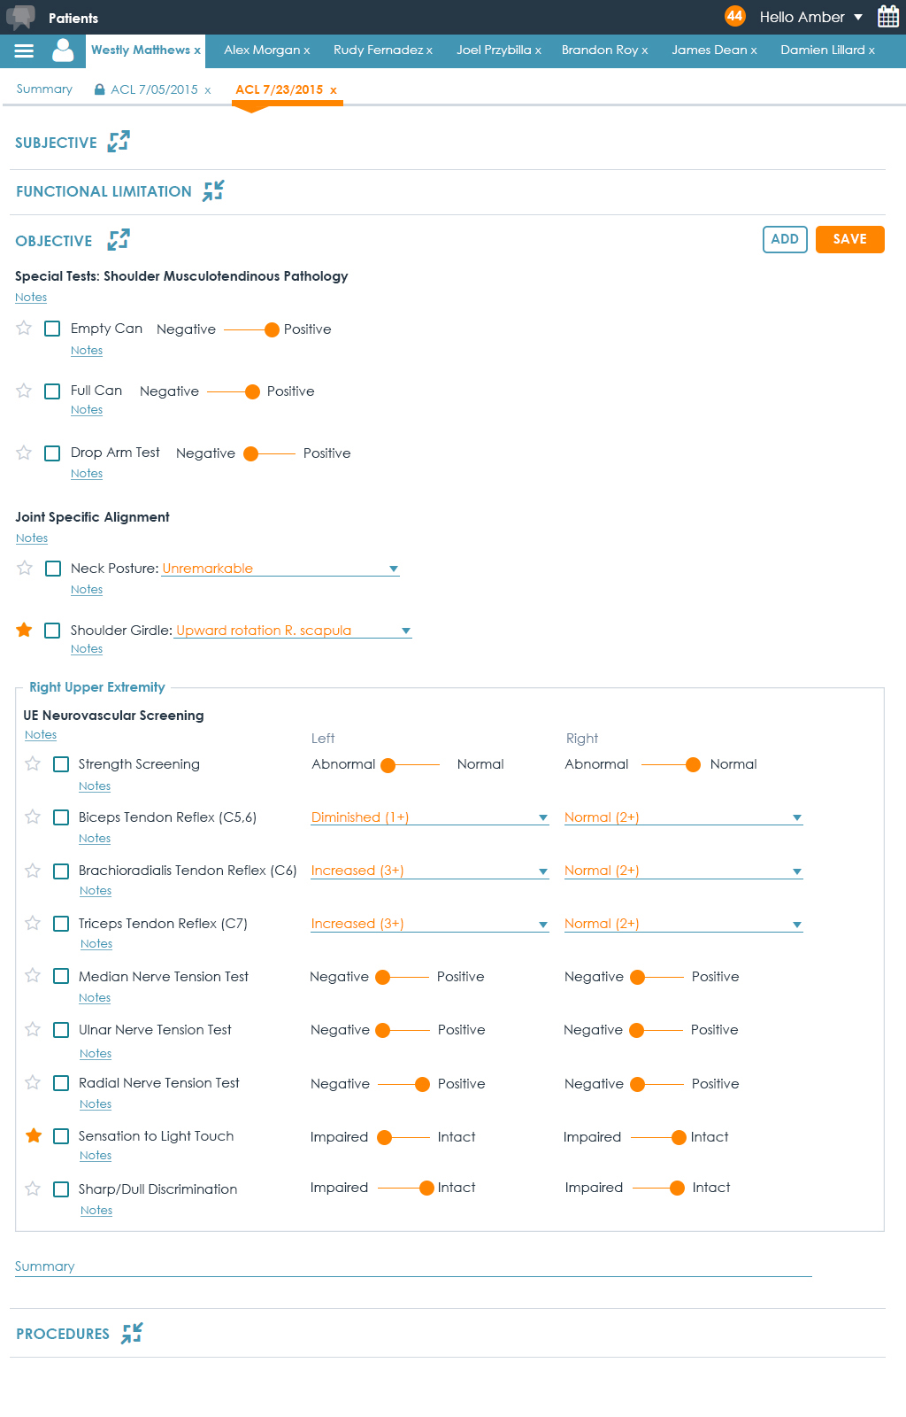Collapse the Functional Limitation section icon
Screen dimensions: 906x1417
pos(213,190)
